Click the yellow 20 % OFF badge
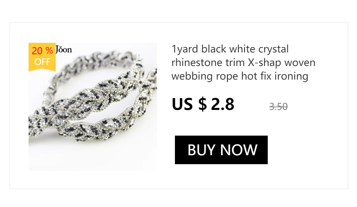This screenshot has height=207, width=357. coord(42,57)
